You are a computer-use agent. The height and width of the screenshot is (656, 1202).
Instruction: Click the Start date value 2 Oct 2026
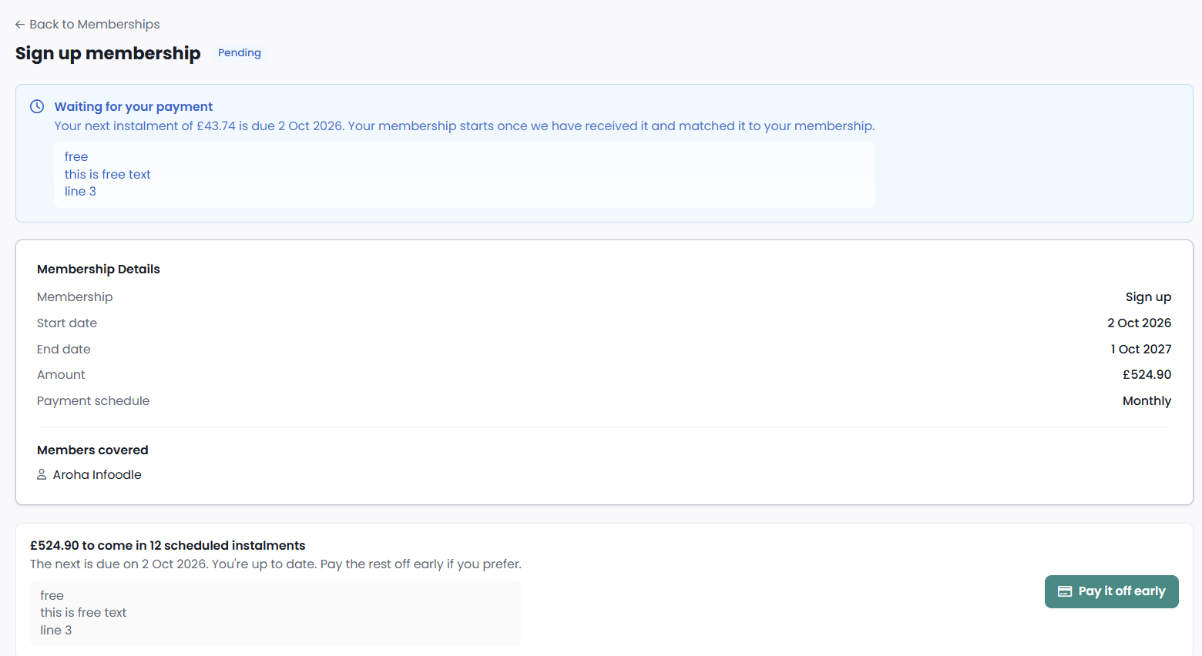tap(1139, 323)
